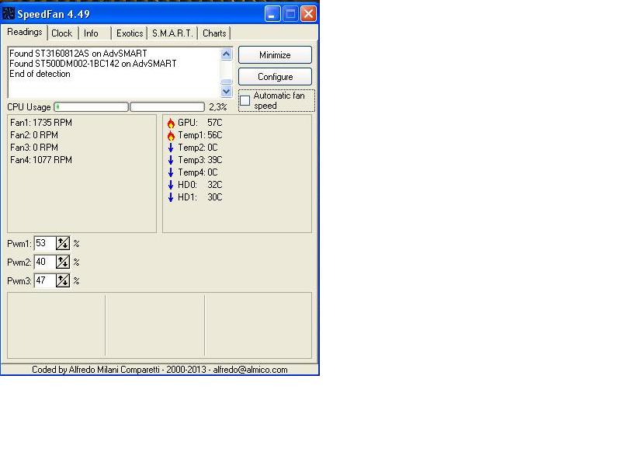Open the Configure dialog
This screenshot has height=466, width=621.
[x=275, y=77]
